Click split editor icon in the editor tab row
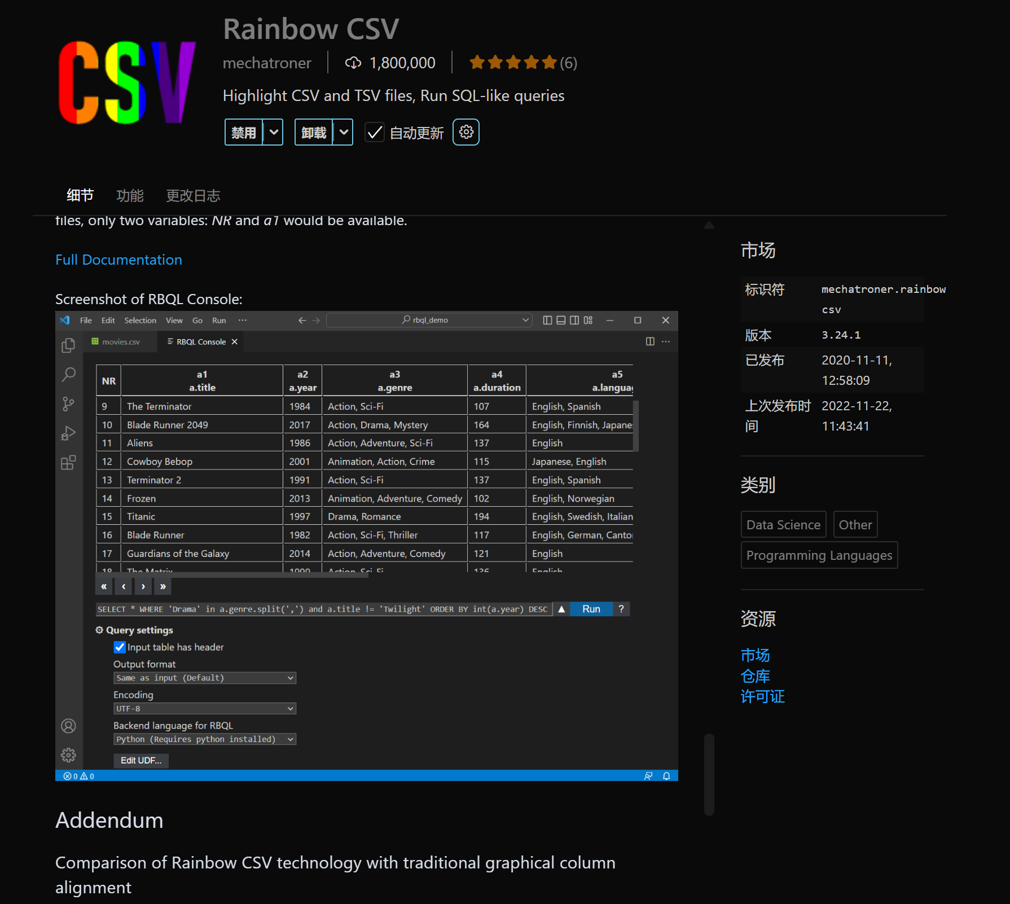The image size is (1010, 904). [650, 341]
